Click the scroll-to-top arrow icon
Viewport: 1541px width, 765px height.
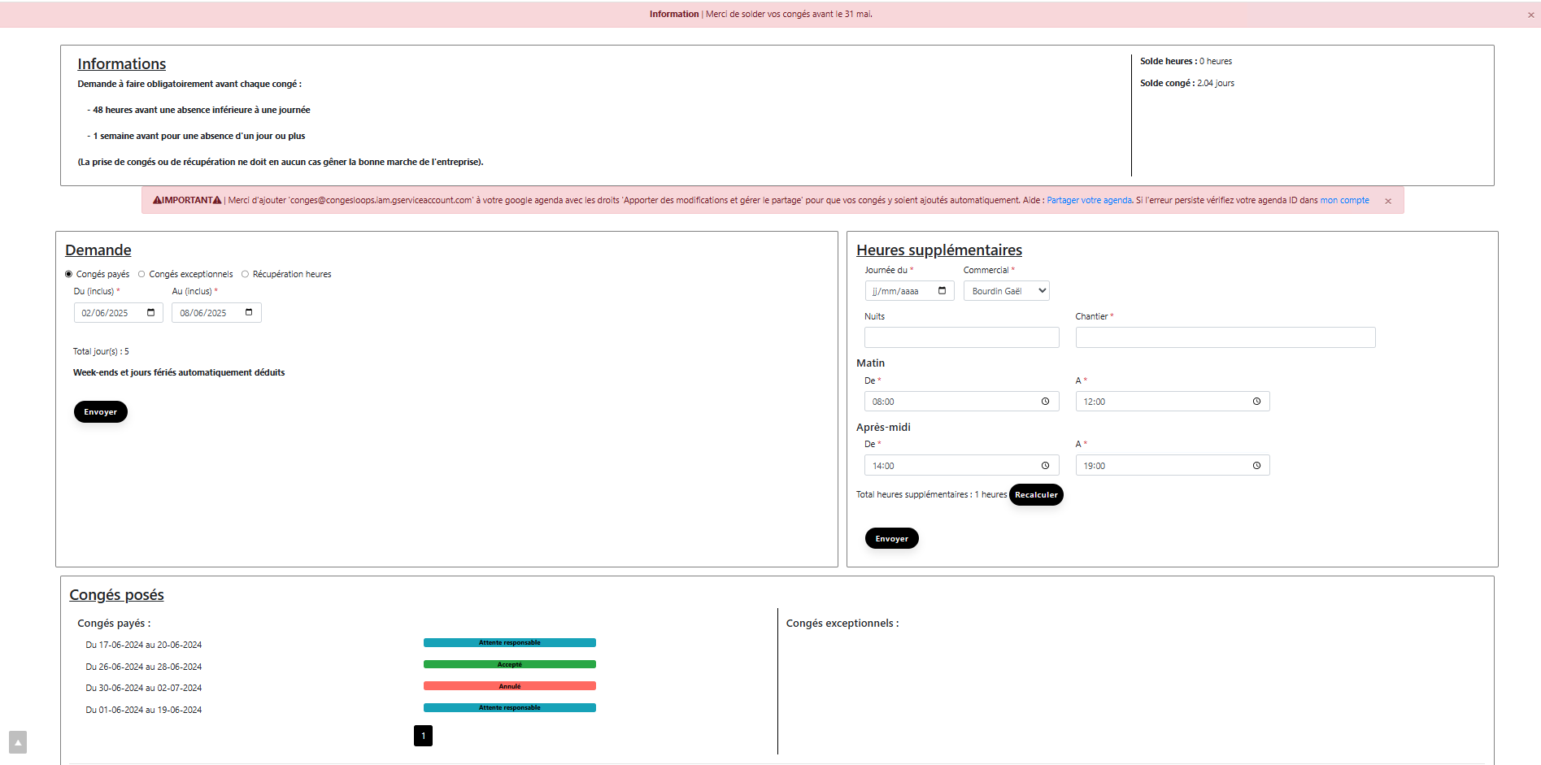18,742
